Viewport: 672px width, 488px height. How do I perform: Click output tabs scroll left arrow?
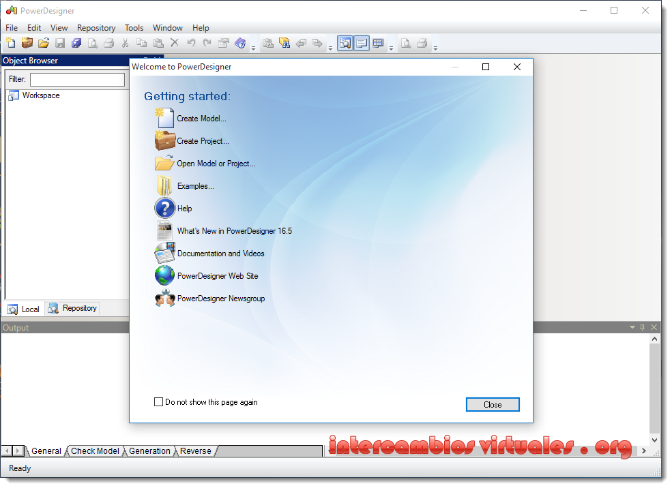[7, 451]
